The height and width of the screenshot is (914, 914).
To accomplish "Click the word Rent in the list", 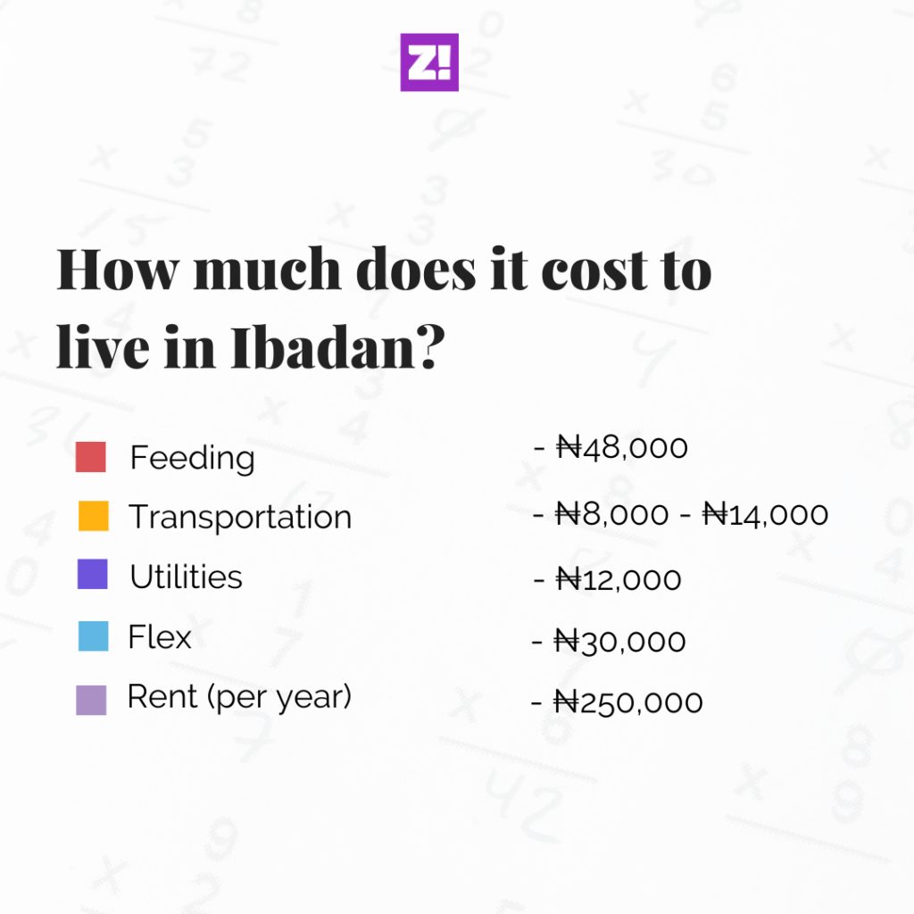I will 163,696.
